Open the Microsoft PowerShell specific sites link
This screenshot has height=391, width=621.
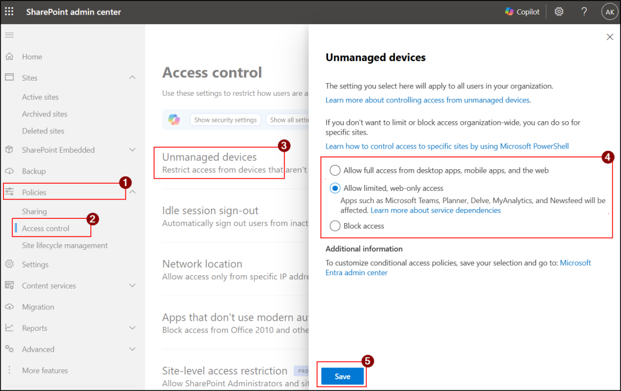tap(447, 146)
